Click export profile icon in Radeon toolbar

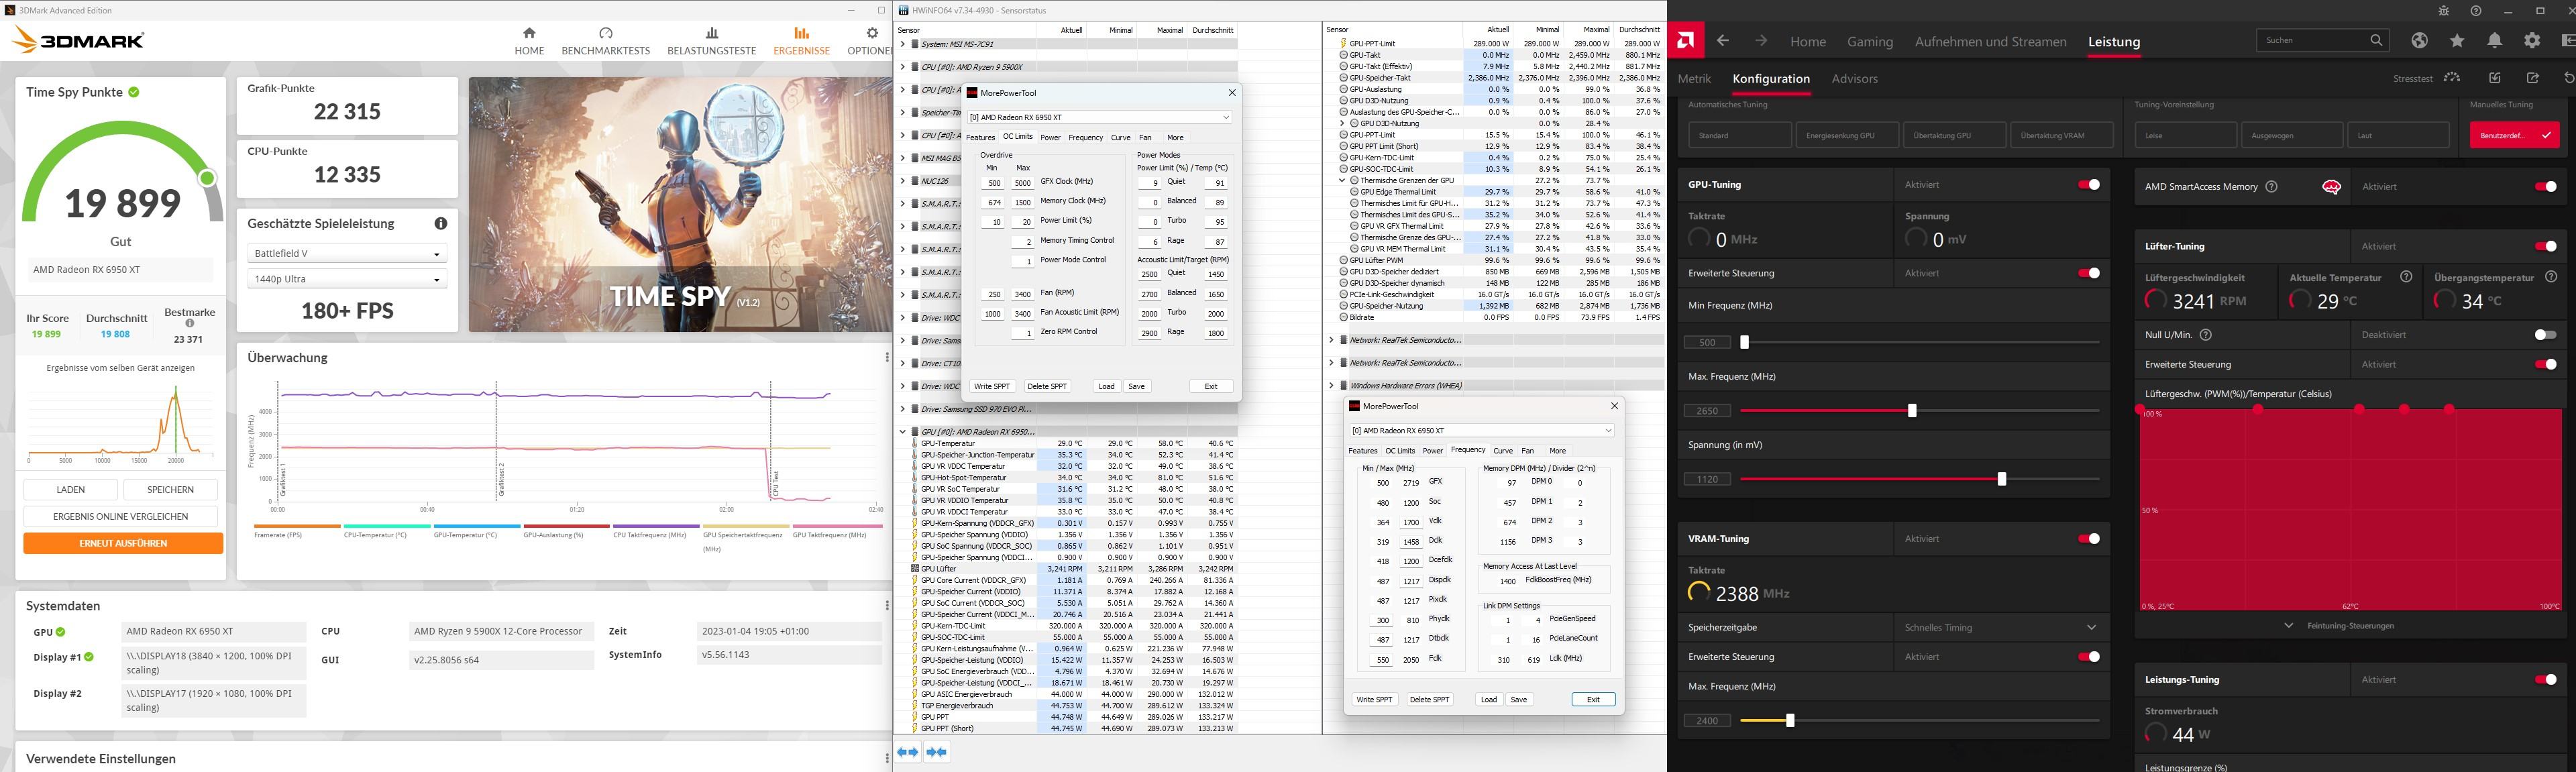[x=2532, y=78]
